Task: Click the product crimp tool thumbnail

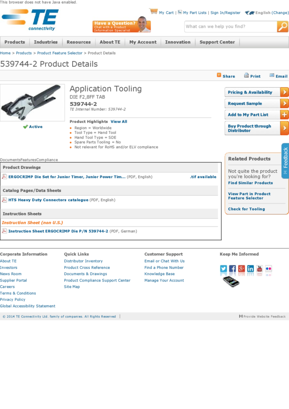Action: [32, 102]
